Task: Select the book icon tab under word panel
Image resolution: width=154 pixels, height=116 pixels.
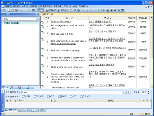Action: point(21,87)
